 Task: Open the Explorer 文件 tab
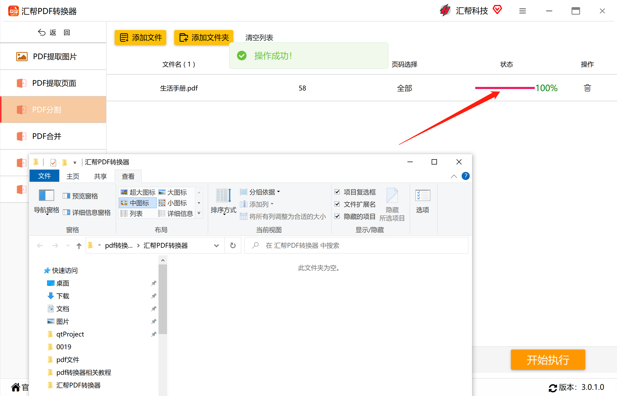[x=44, y=176]
